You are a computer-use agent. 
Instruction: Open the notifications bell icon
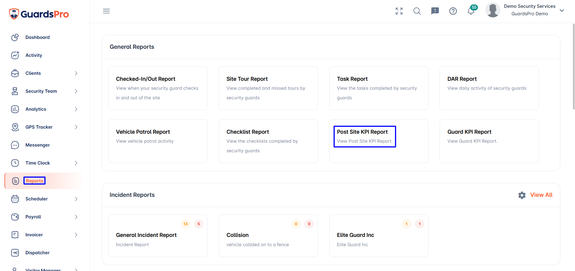[471, 11]
